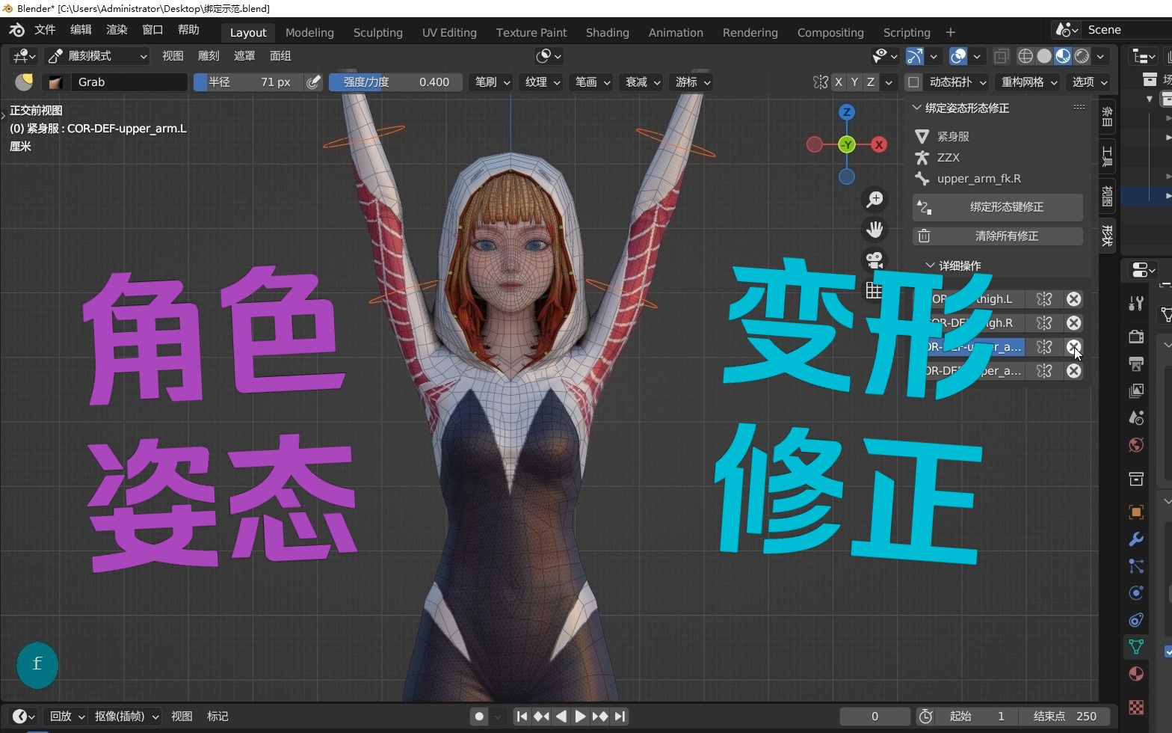Open the 笔画 stroke dropdown
This screenshot has height=733, width=1172.
click(x=591, y=82)
